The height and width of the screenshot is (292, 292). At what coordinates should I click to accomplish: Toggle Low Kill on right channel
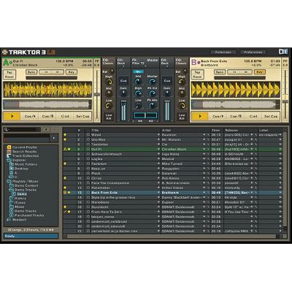click(182, 117)
